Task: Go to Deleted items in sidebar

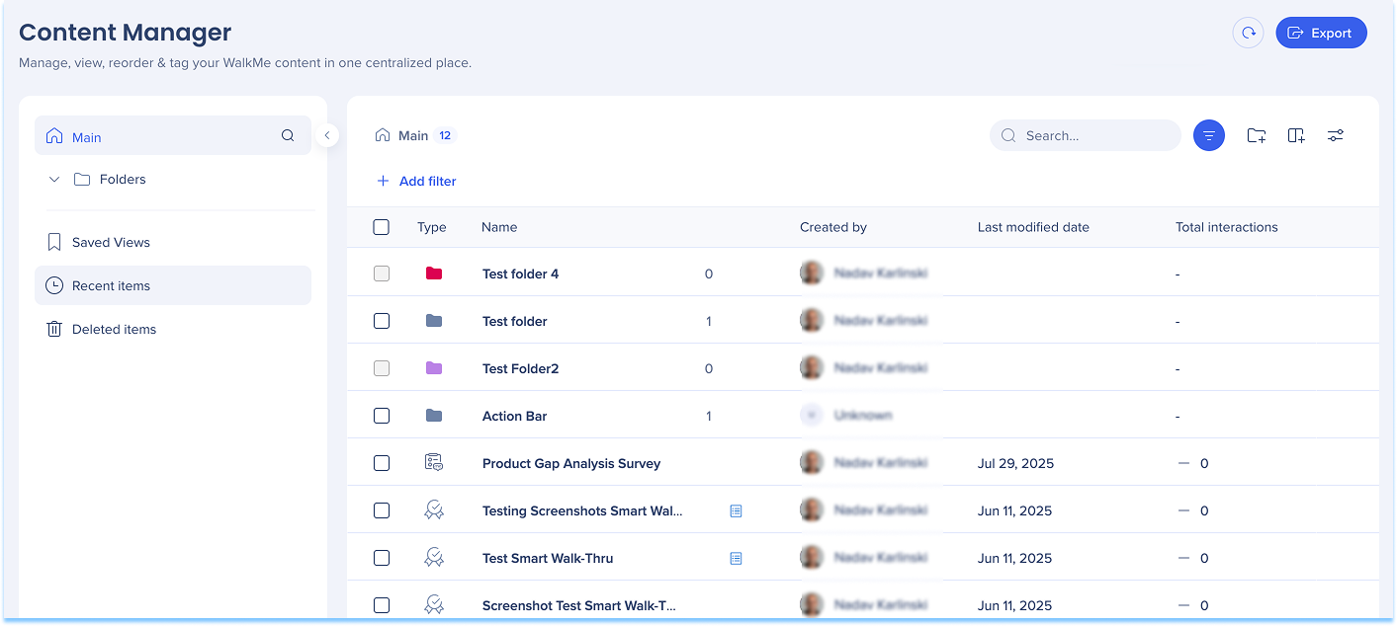Action: coord(114,330)
